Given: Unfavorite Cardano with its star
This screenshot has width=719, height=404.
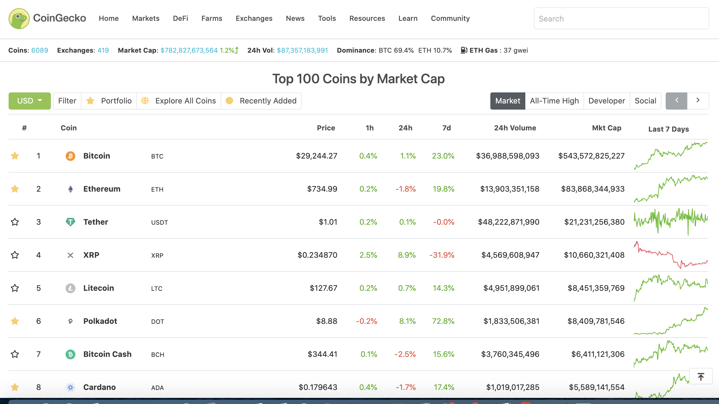Looking at the screenshot, I should click(15, 387).
